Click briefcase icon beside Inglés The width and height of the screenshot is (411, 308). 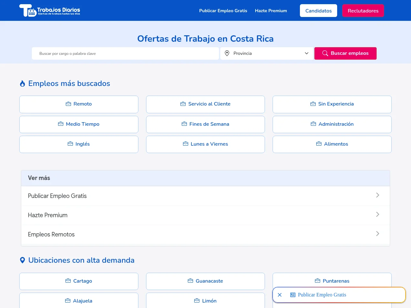coord(70,144)
